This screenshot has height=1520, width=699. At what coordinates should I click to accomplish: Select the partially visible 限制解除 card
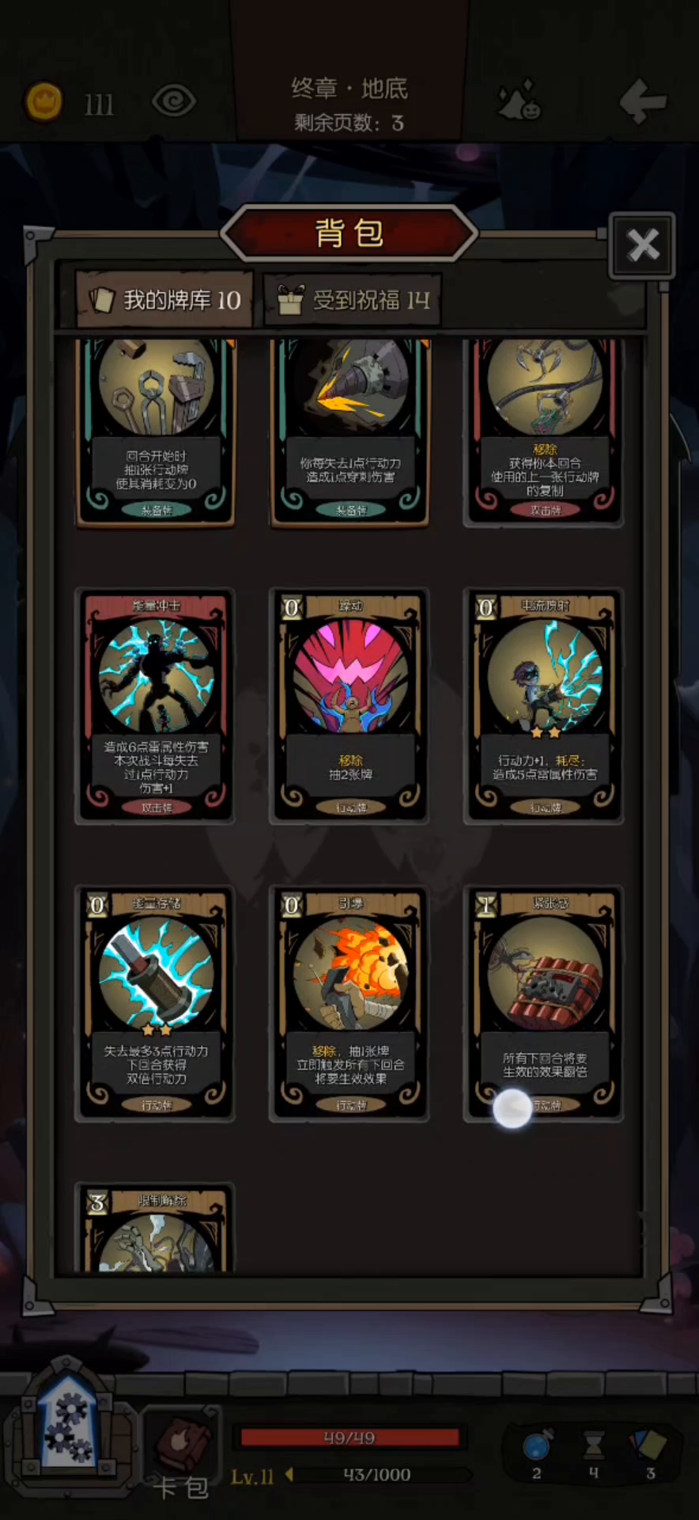coord(156,1229)
